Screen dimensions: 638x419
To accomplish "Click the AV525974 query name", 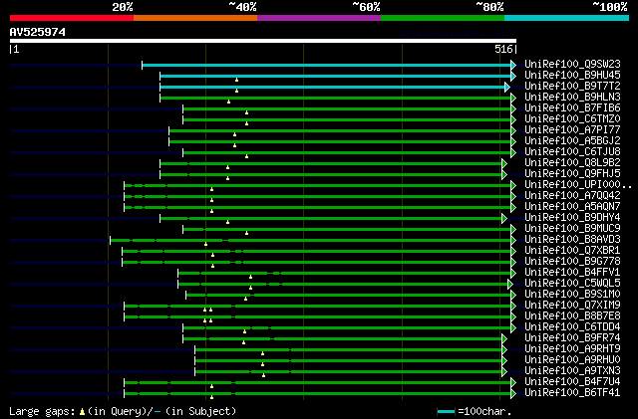I will [38, 32].
